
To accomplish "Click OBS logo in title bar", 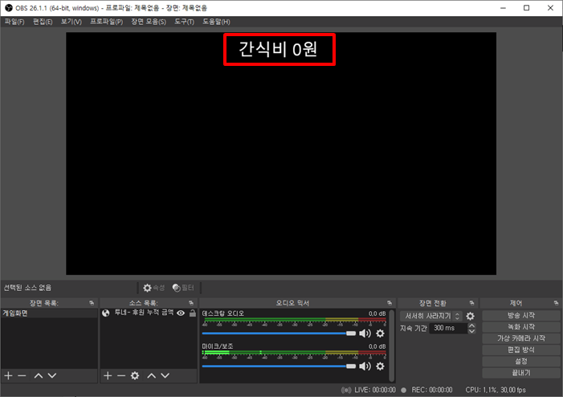I will (x=9, y=8).
